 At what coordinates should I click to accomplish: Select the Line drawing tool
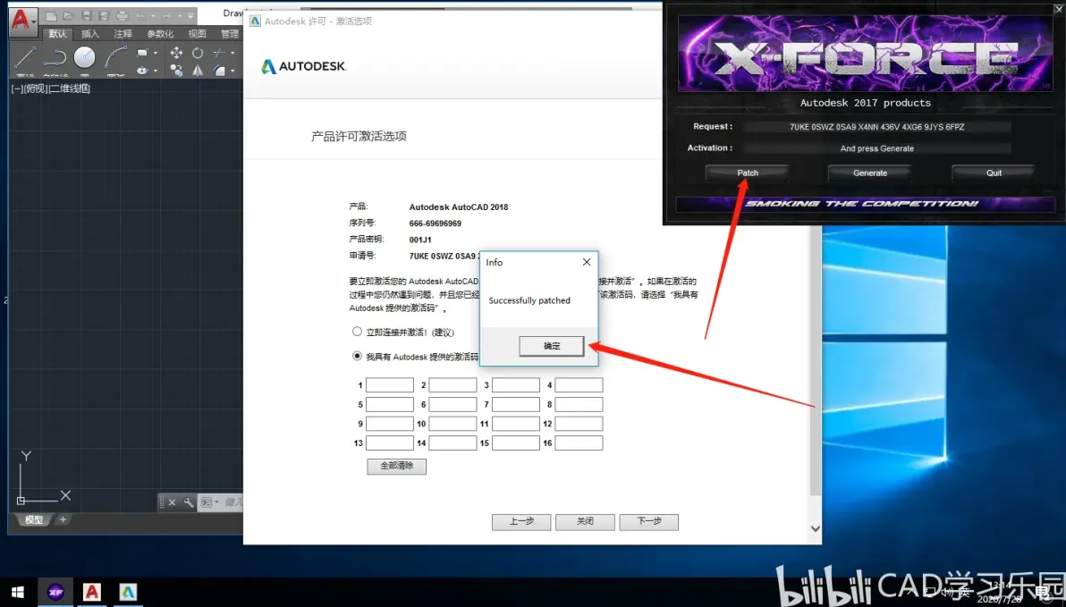click(25, 58)
